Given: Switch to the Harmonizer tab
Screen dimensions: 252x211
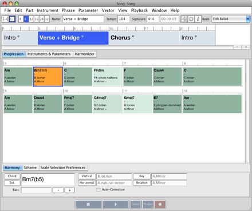Looking at the screenshot, I should [x=85, y=54].
